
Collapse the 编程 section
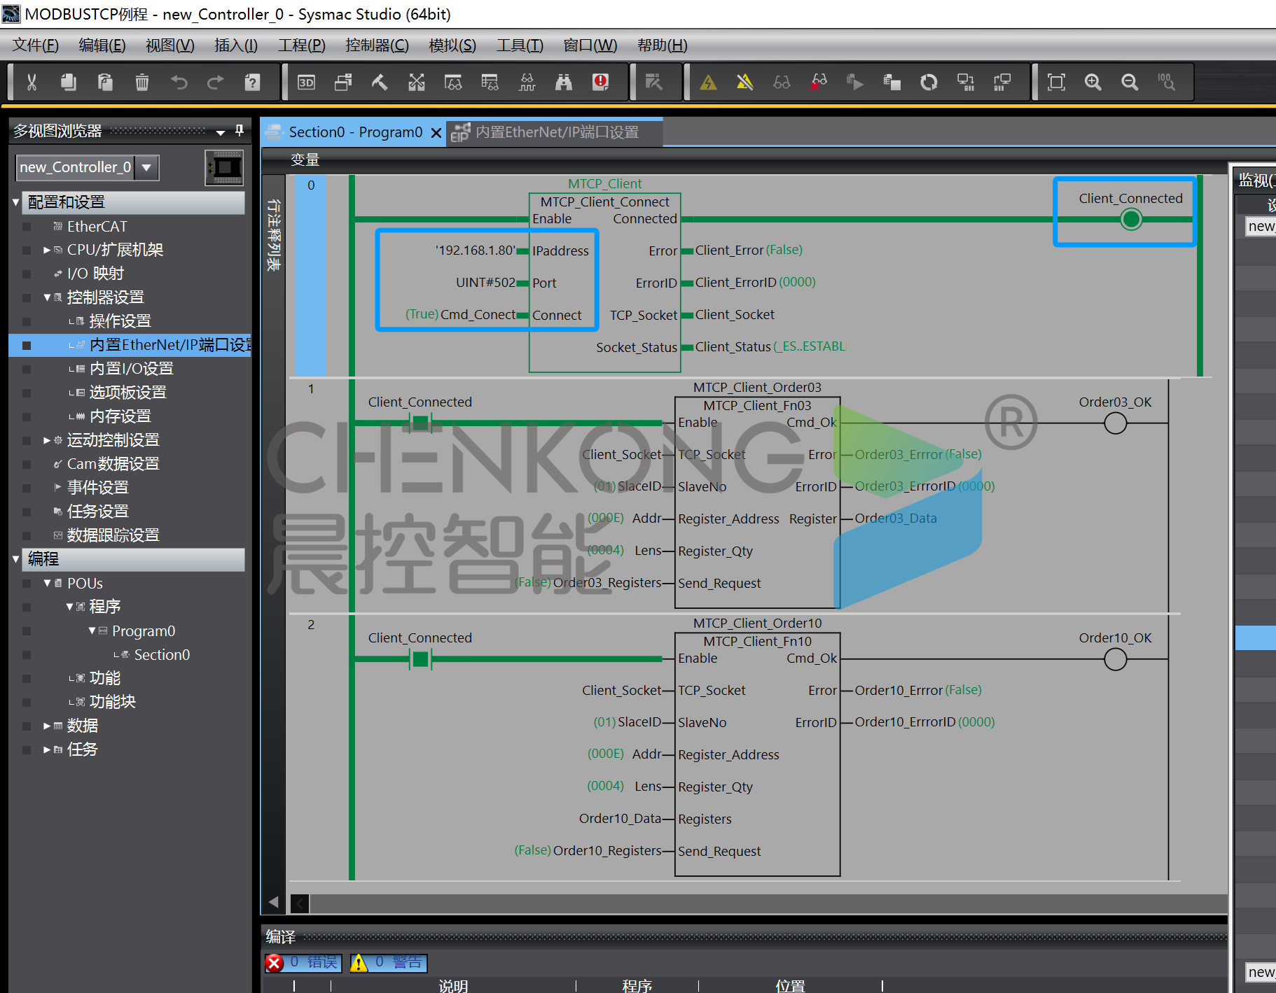coord(16,558)
